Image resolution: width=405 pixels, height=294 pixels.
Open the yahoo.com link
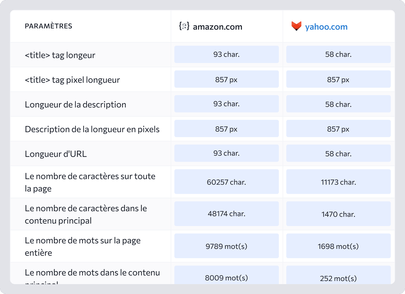[x=326, y=27]
